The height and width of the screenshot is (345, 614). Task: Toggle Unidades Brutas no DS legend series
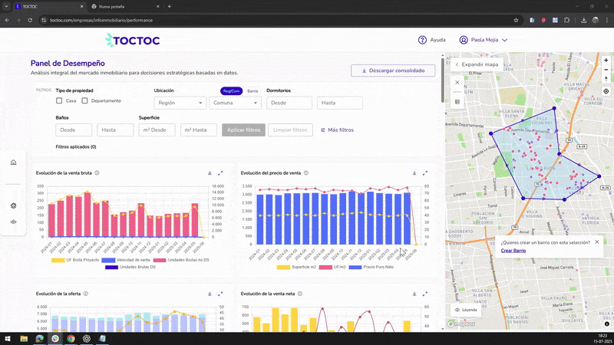181,260
